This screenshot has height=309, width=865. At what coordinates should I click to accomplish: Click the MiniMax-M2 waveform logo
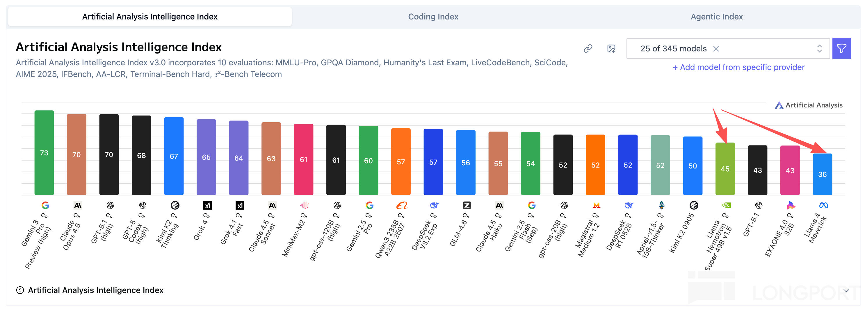coord(305,205)
